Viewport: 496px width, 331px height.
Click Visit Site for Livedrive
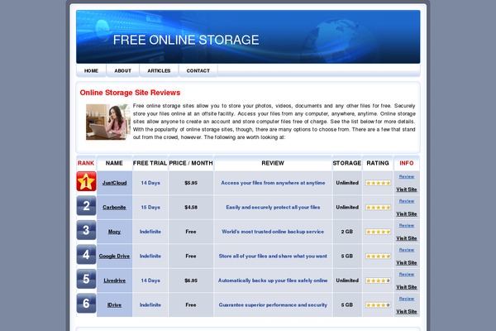[x=407, y=287]
